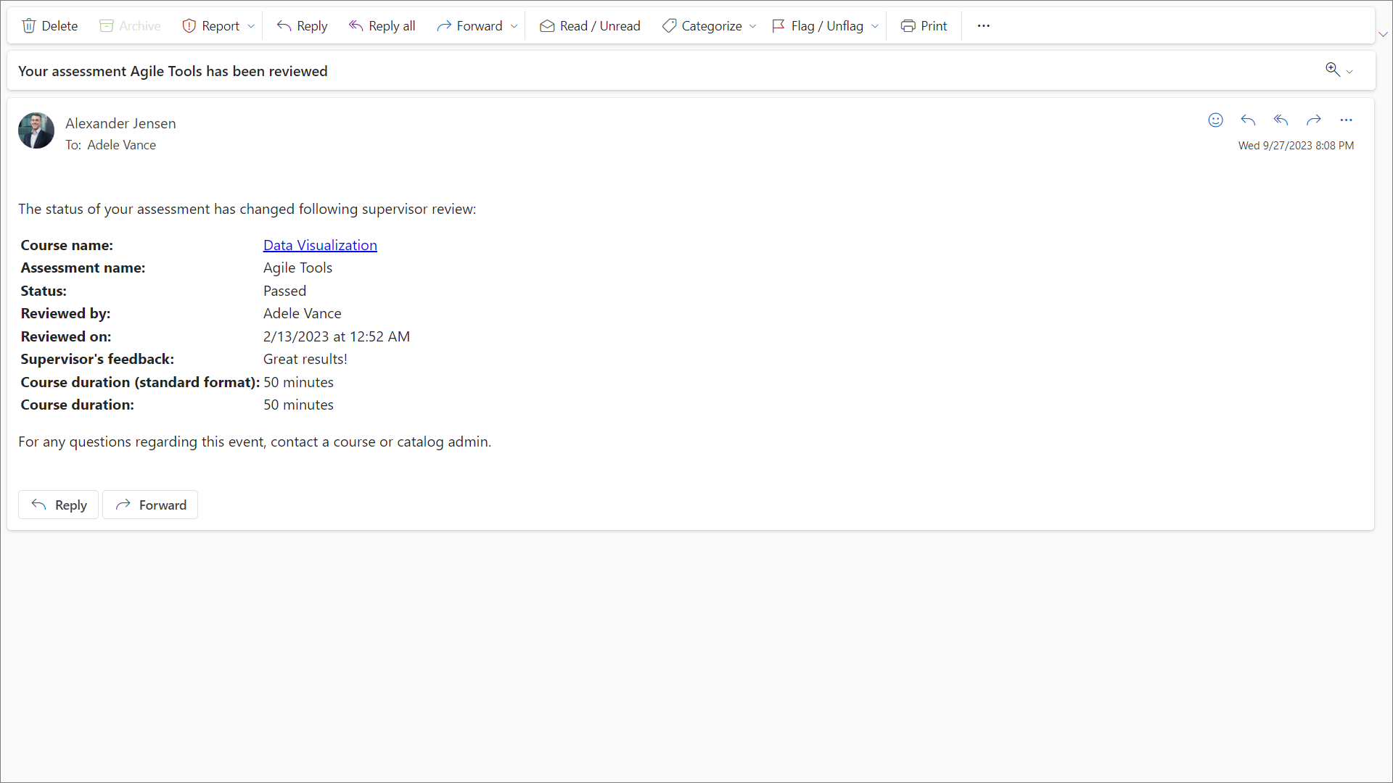Click the zoom magnifier icon
Viewport: 1393px width, 783px height.
[x=1332, y=70]
